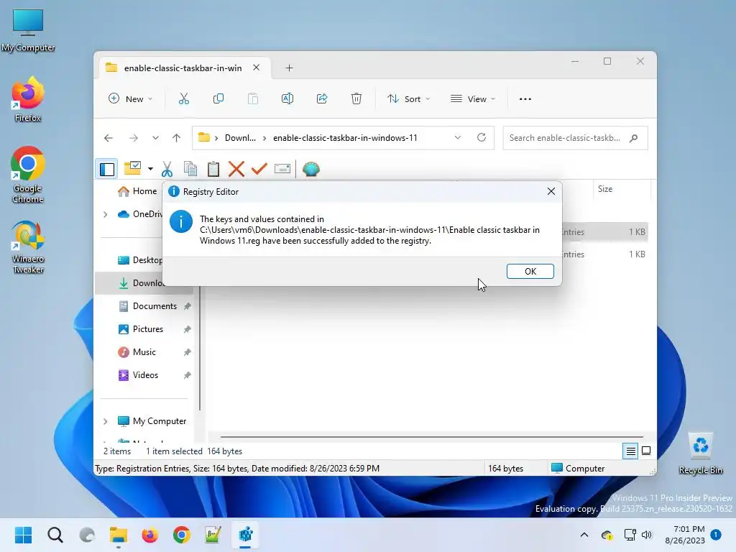Expand the OneDrive tree node
This screenshot has height=552, width=736.
pos(106,214)
